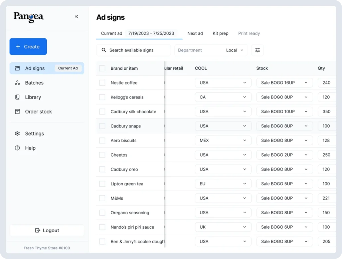Click the Qty column header
The width and height of the screenshot is (342, 259).
tap(321, 68)
